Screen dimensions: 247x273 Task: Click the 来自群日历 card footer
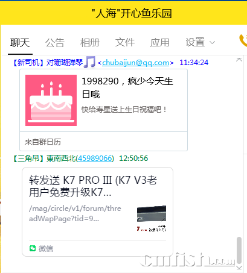click(x=103, y=142)
